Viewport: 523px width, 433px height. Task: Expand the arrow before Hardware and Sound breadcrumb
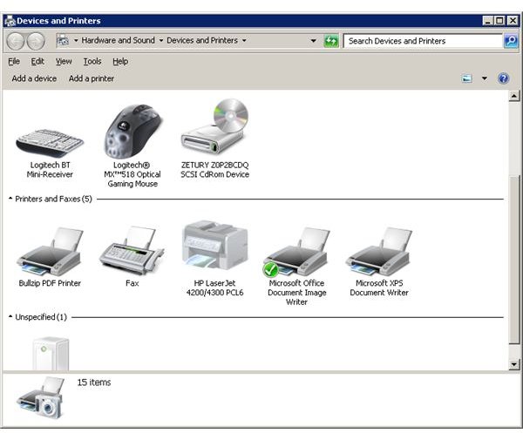point(76,41)
